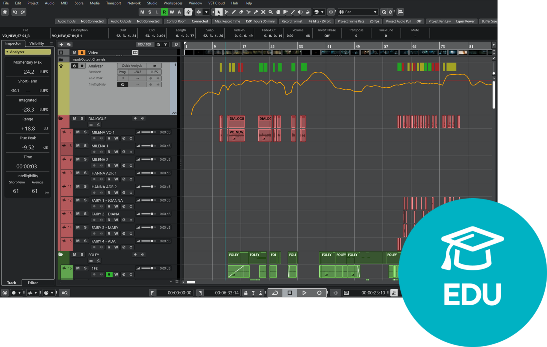Start playback with the Play button
Image resolution: width=547 pixels, height=347 pixels.
coord(304,293)
